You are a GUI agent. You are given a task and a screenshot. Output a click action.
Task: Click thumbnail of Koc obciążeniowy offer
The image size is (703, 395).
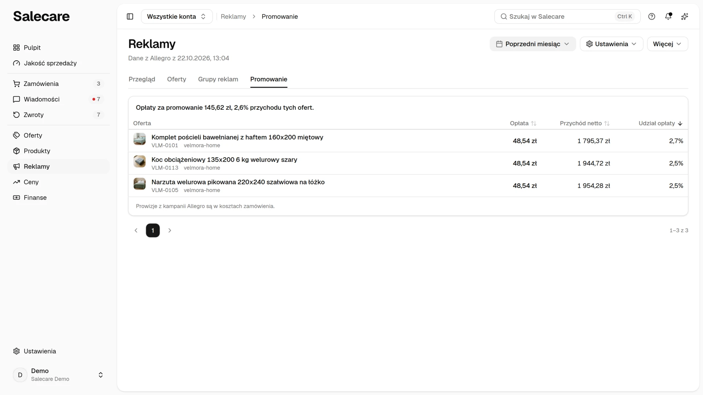click(x=140, y=161)
